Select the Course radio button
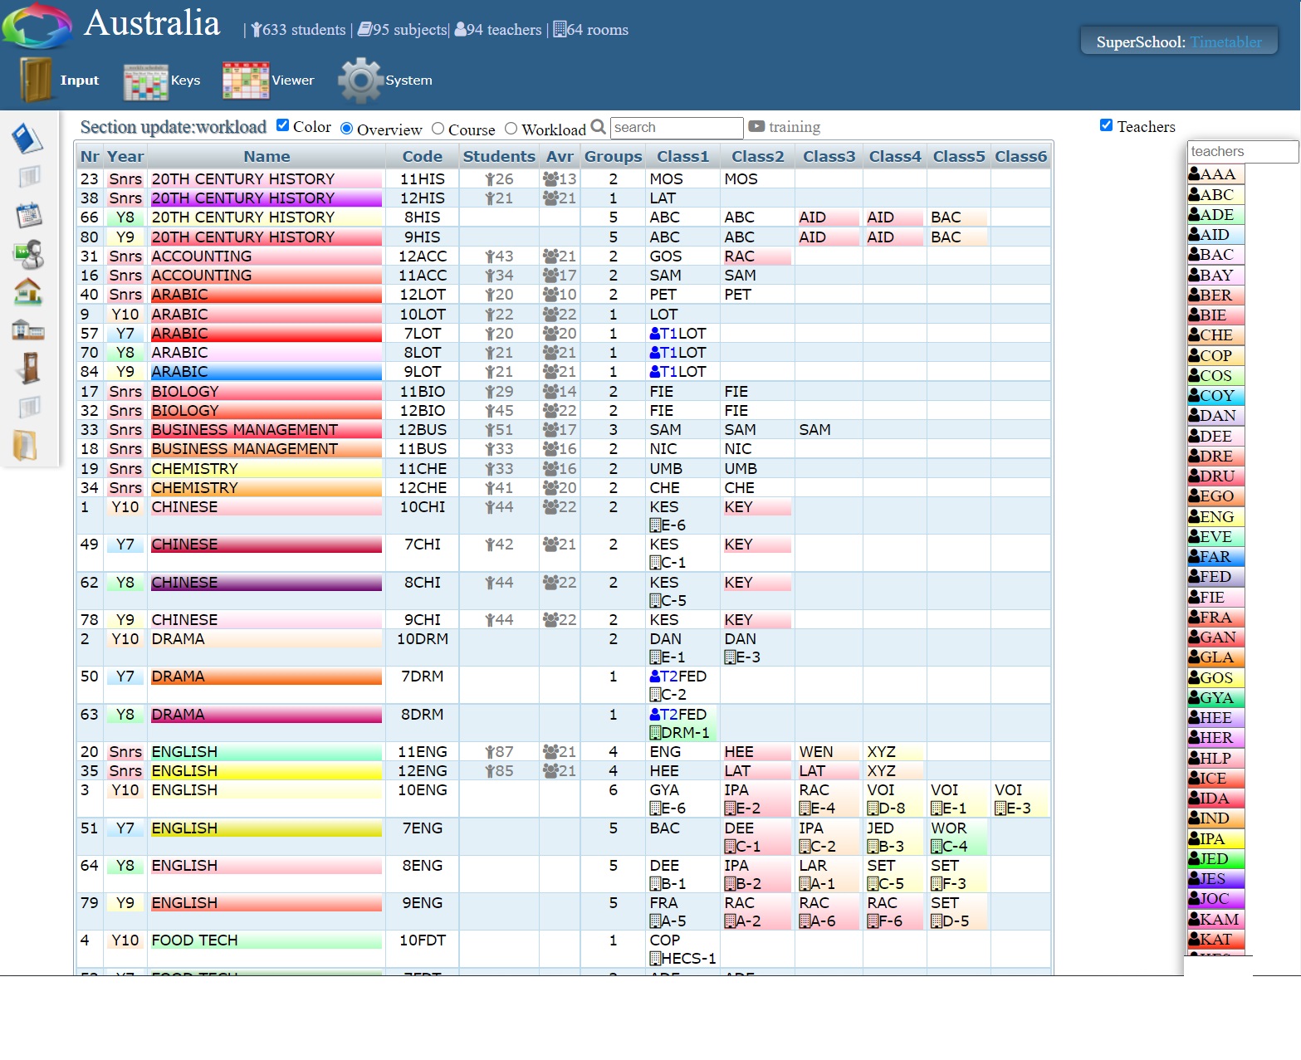The width and height of the screenshot is (1301, 1060). click(x=438, y=129)
